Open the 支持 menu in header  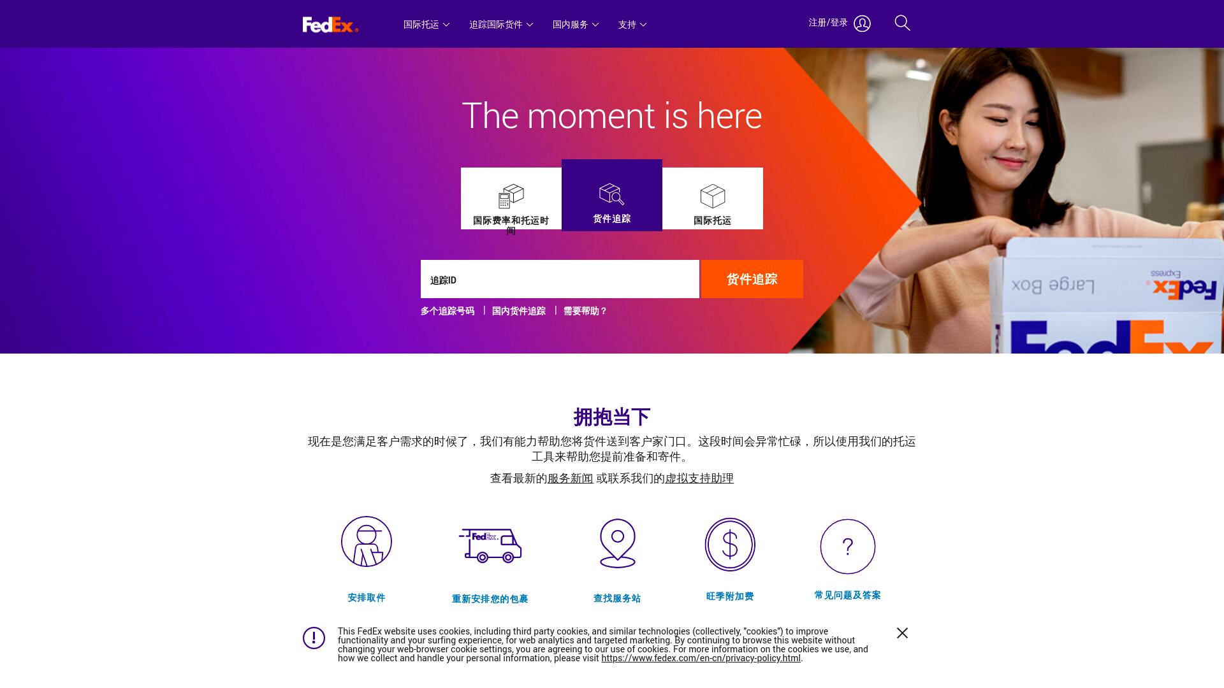[632, 24]
